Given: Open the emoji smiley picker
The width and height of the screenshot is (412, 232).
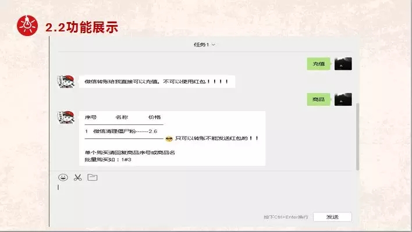Looking at the screenshot, I should [63, 177].
